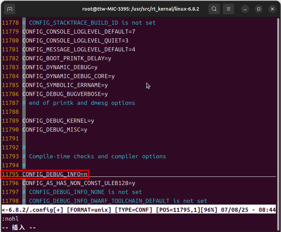
Task: Click the maximize window icon
Action: 258,9
